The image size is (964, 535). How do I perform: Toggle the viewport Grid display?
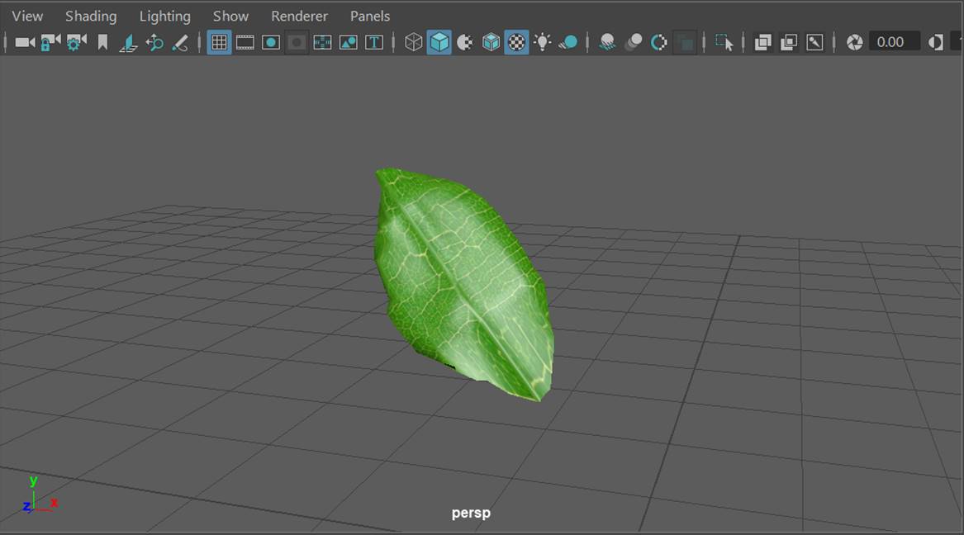(x=219, y=42)
